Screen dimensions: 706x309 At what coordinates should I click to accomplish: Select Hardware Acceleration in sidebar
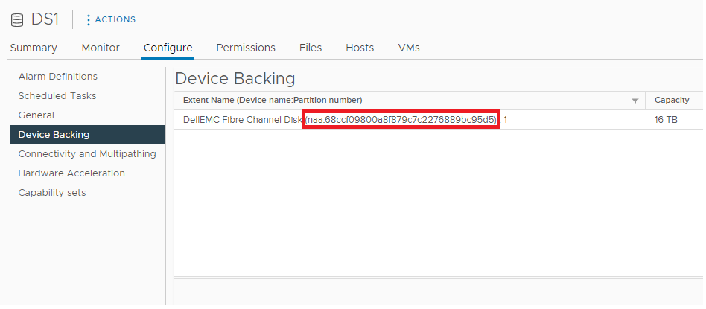(x=71, y=173)
